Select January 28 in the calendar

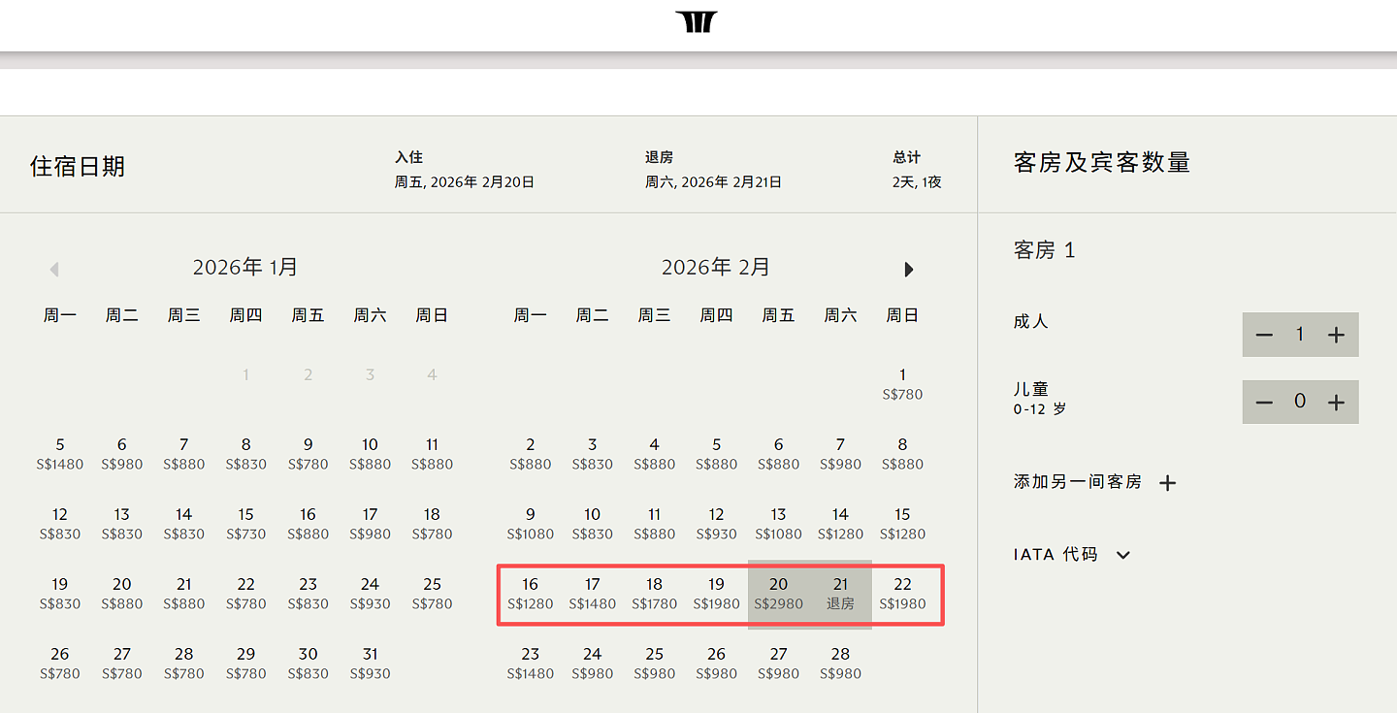pos(184,664)
